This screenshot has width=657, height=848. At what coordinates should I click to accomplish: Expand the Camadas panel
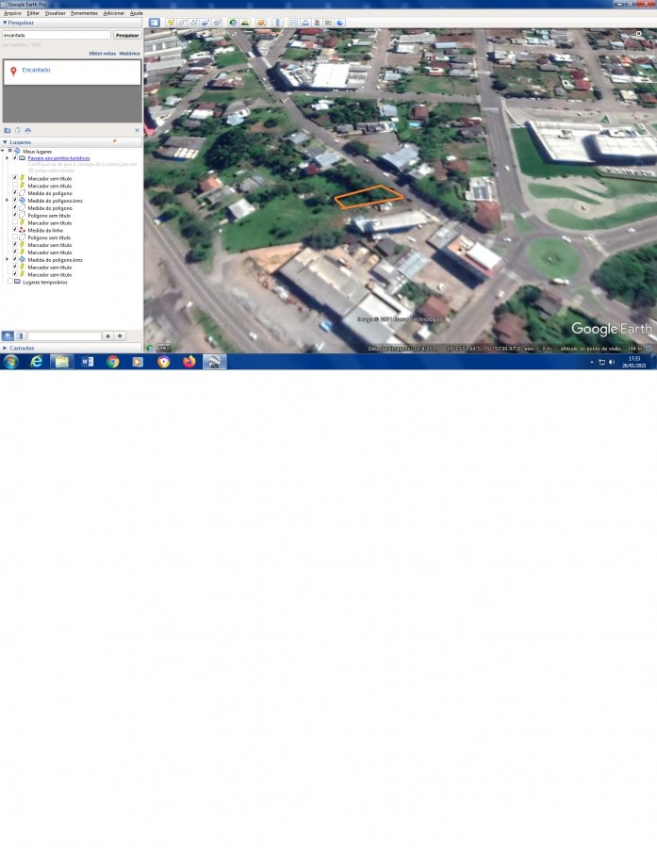5,348
